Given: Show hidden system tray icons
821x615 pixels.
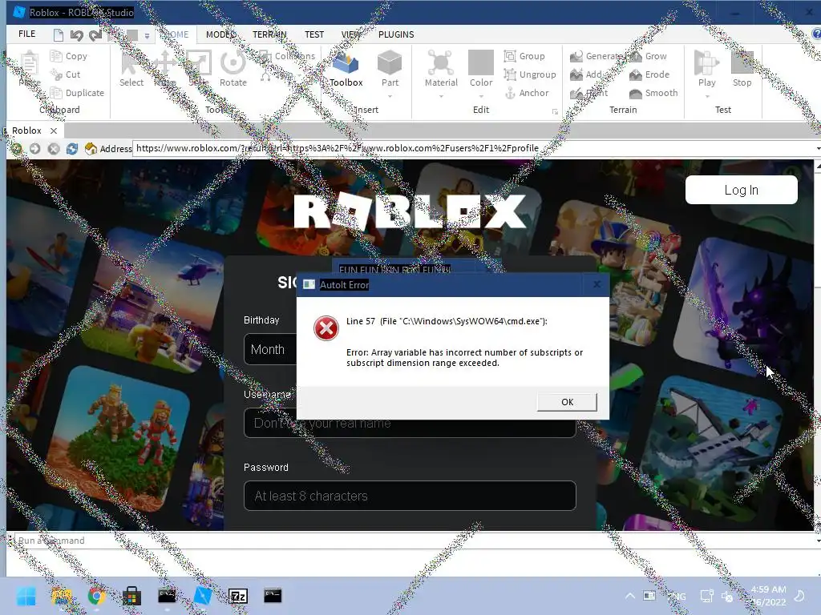Looking at the screenshot, I should point(630,596).
